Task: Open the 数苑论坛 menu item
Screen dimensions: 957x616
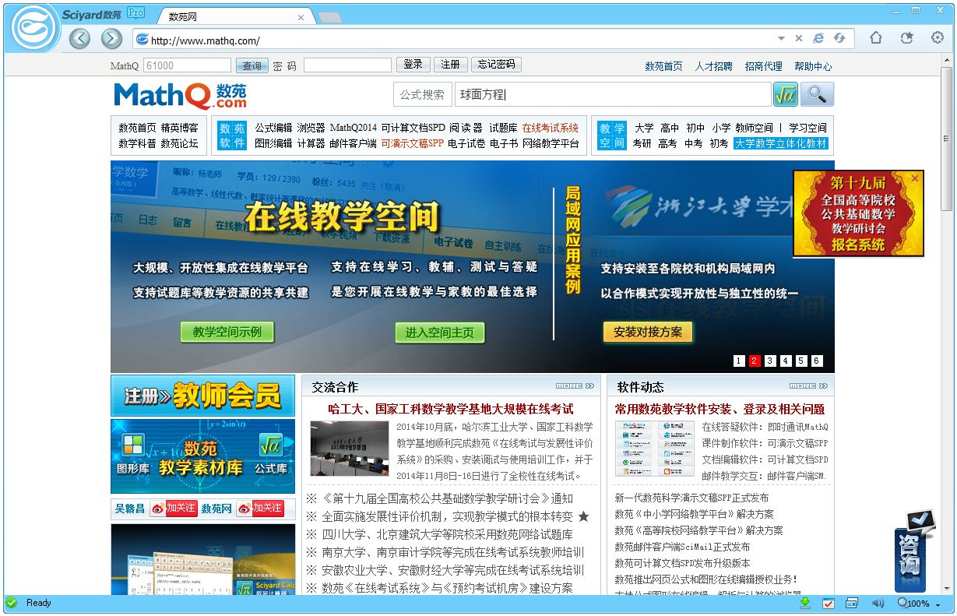Action: pos(180,143)
